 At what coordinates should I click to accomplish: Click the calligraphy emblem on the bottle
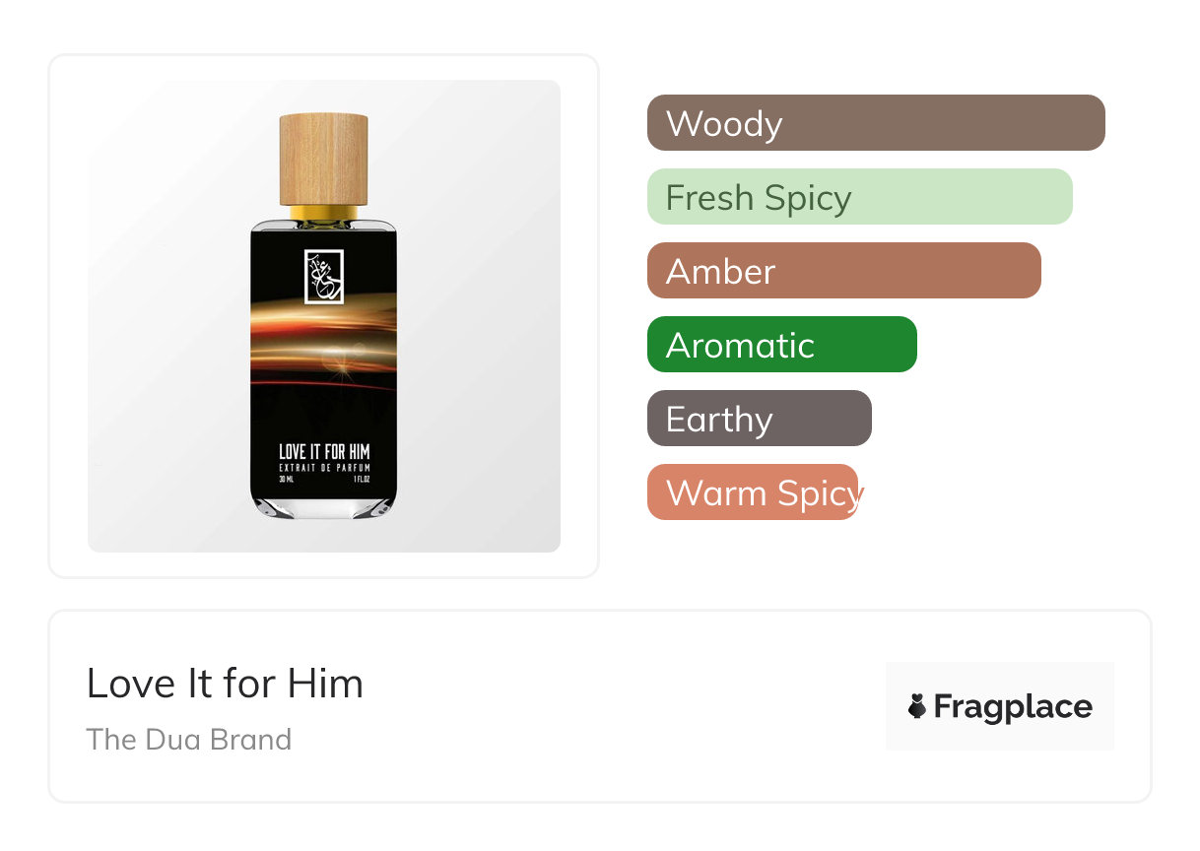(x=324, y=277)
